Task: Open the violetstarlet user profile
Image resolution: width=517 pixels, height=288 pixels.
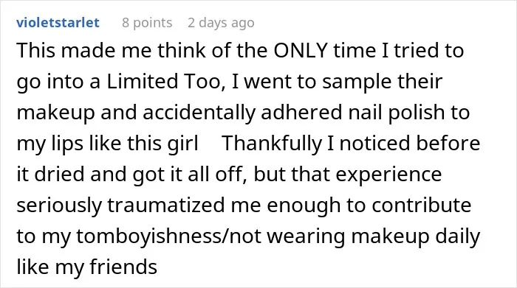Action: click(x=58, y=23)
